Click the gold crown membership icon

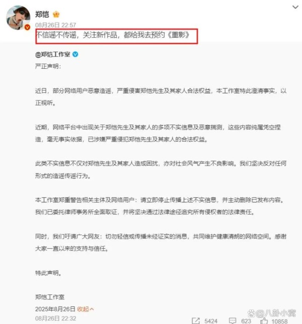click(x=56, y=14)
